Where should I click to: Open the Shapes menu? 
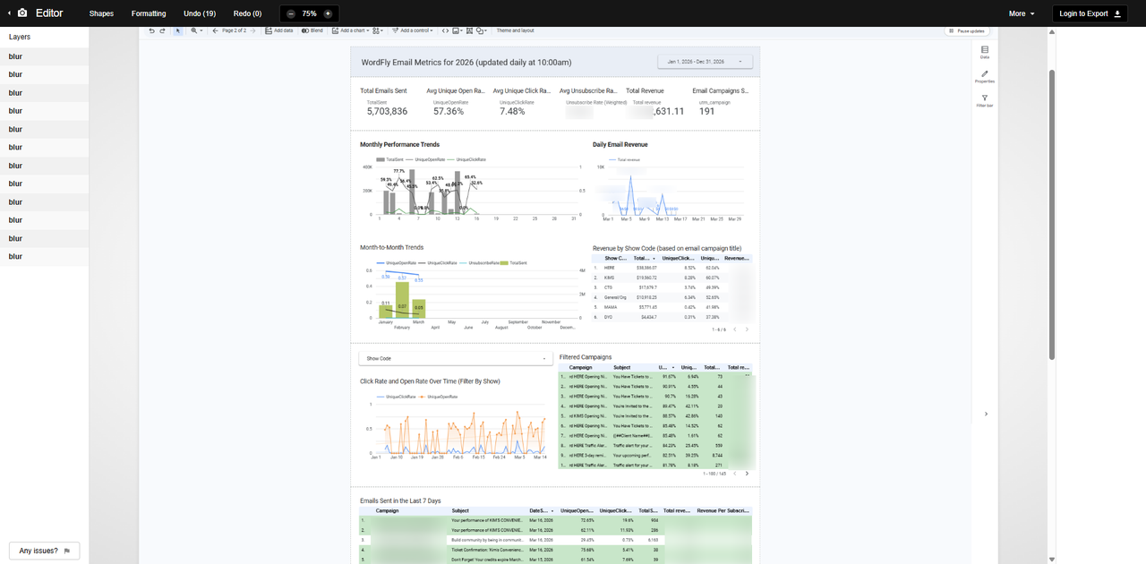click(x=101, y=13)
